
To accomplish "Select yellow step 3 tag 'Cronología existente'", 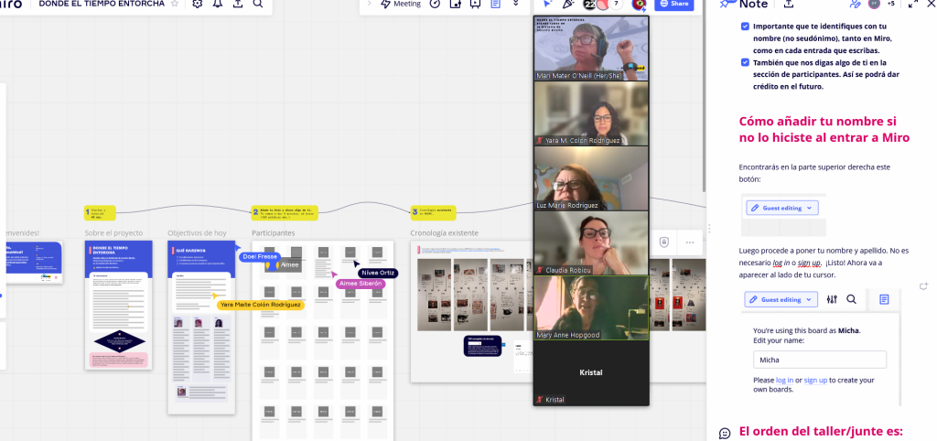I will coord(433,211).
